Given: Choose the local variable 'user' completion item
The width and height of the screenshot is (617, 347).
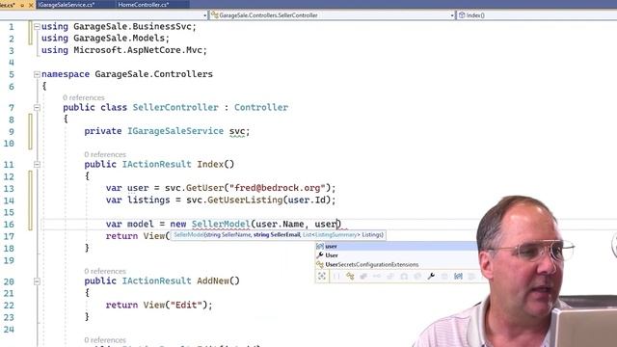Looking at the screenshot, I should (x=397, y=247).
